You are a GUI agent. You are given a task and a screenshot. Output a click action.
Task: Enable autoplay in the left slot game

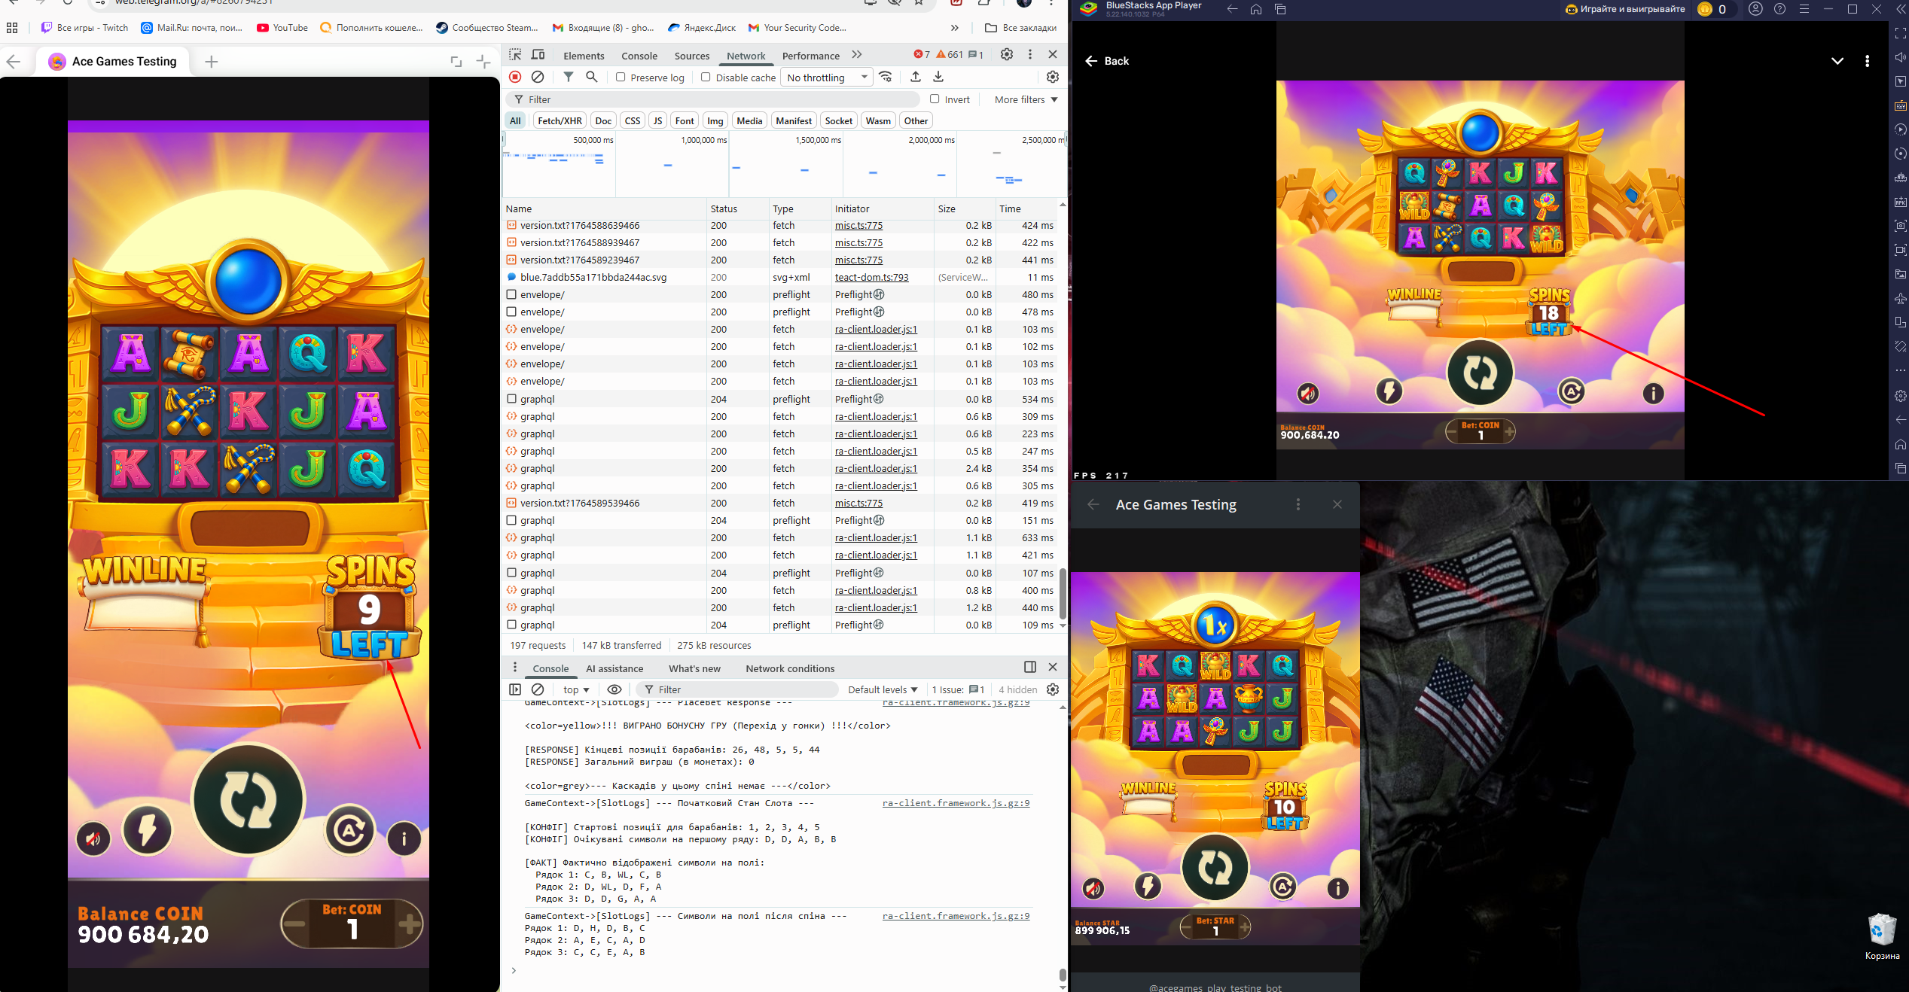click(x=349, y=830)
